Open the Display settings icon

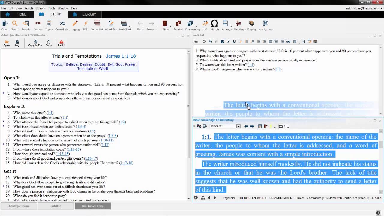tap(252, 25)
